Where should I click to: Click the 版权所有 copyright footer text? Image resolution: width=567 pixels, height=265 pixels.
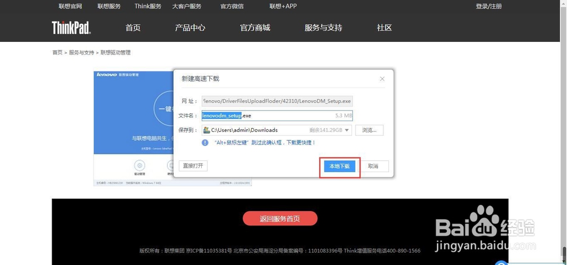[x=280, y=250]
